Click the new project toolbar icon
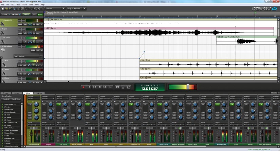The width and height of the screenshot is (280, 151). click(2, 8)
